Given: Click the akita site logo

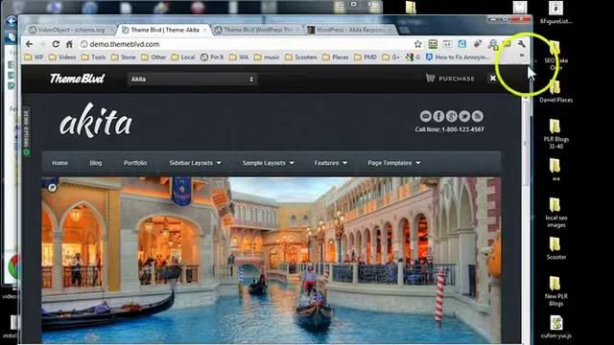Looking at the screenshot, I should click(x=96, y=121).
